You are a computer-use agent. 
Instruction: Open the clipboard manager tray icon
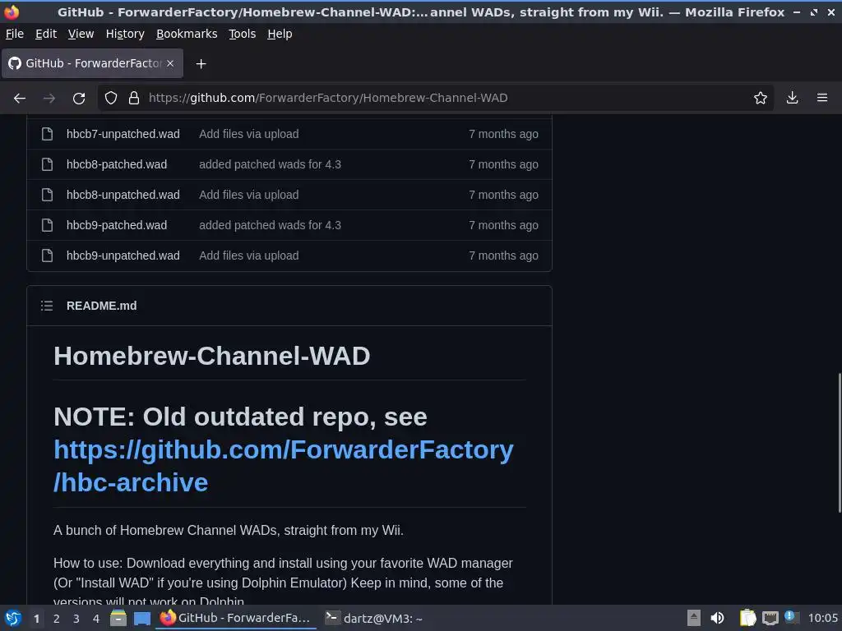tap(747, 618)
